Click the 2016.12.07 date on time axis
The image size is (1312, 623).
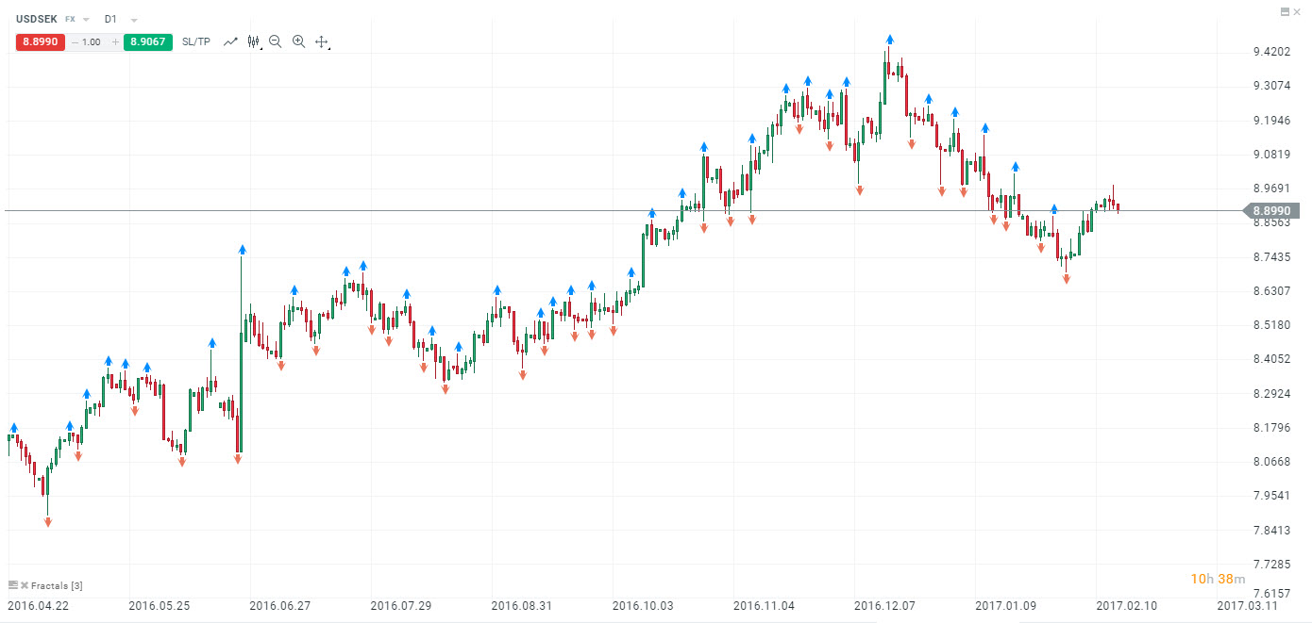(x=884, y=606)
